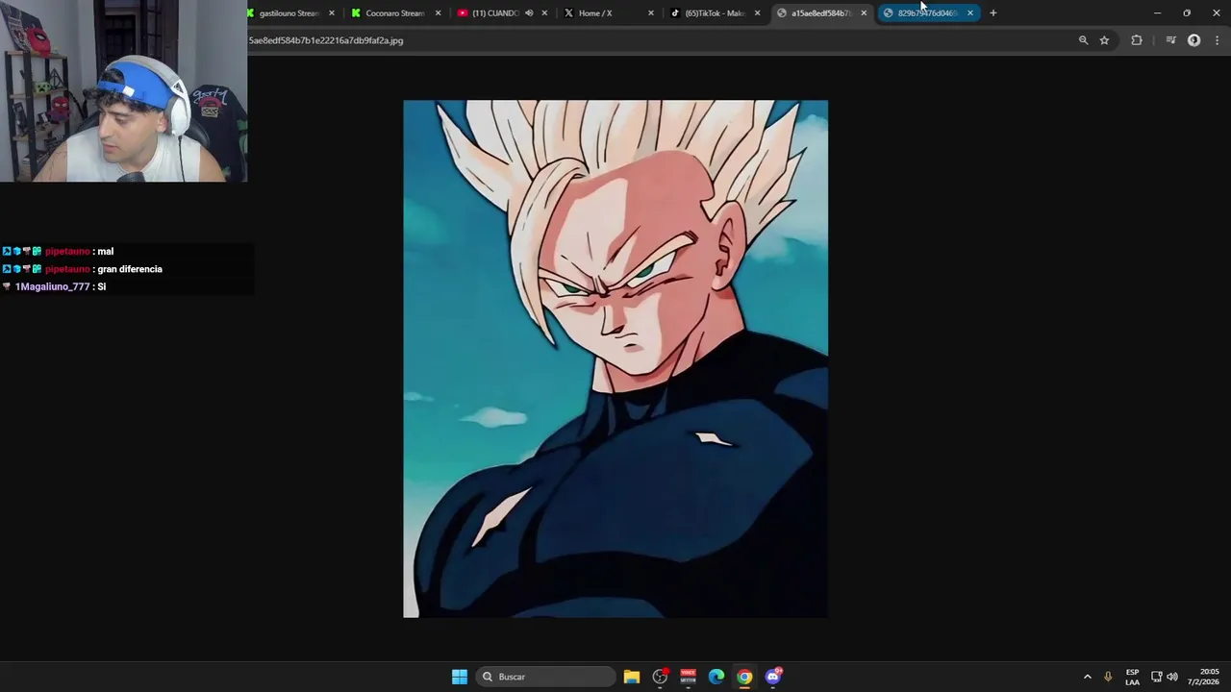Mute the YouTube tab audio speaker icon
Image resolution: width=1231 pixels, height=692 pixels.
pyautogui.click(x=529, y=13)
